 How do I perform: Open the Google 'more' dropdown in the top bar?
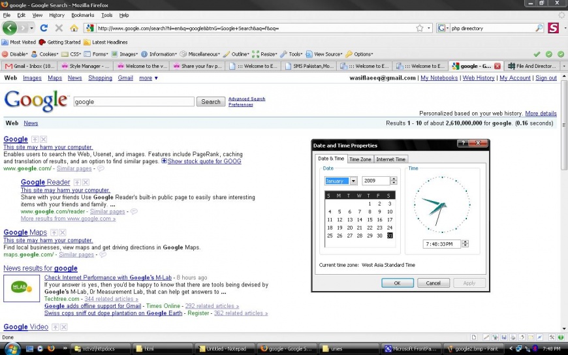148,78
